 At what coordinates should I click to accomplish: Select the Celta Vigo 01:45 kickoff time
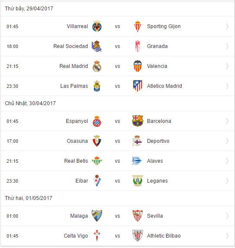coord(13,236)
